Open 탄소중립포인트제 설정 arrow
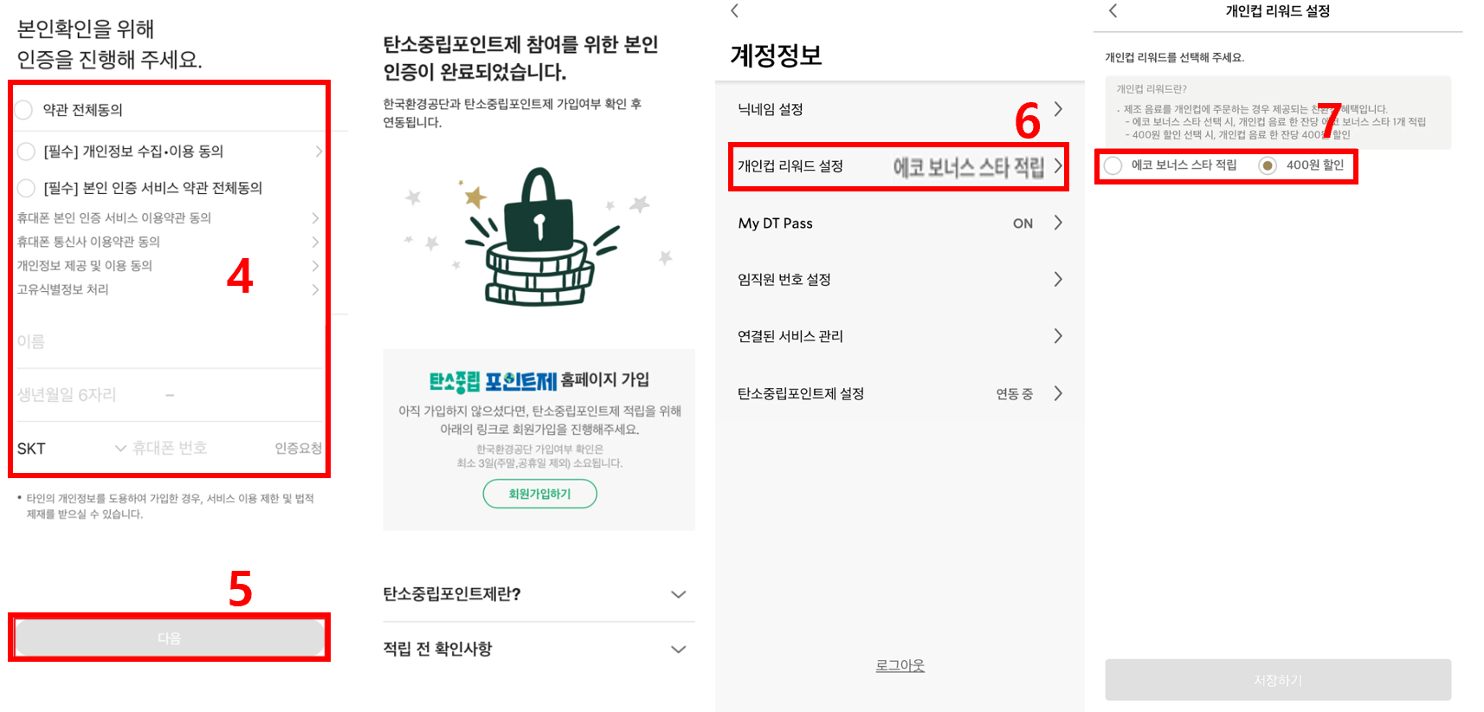This screenshot has width=1484, height=712. [1058, 393]
